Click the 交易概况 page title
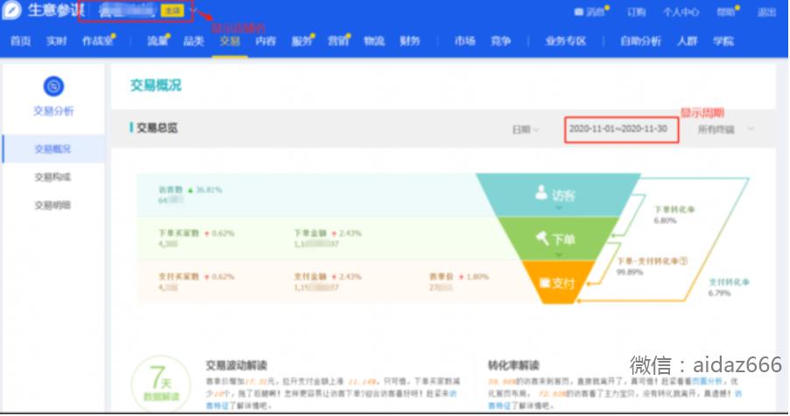This screenshot has width=790, height=416. tap(156, 85)
